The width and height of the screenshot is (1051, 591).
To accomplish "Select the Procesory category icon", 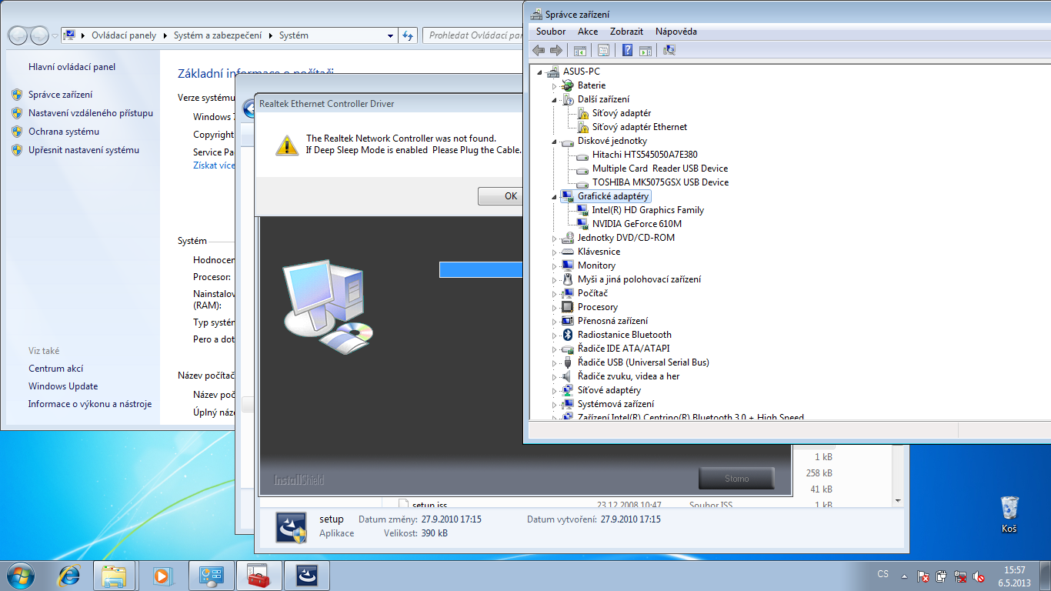I will [x=568, y=307].
